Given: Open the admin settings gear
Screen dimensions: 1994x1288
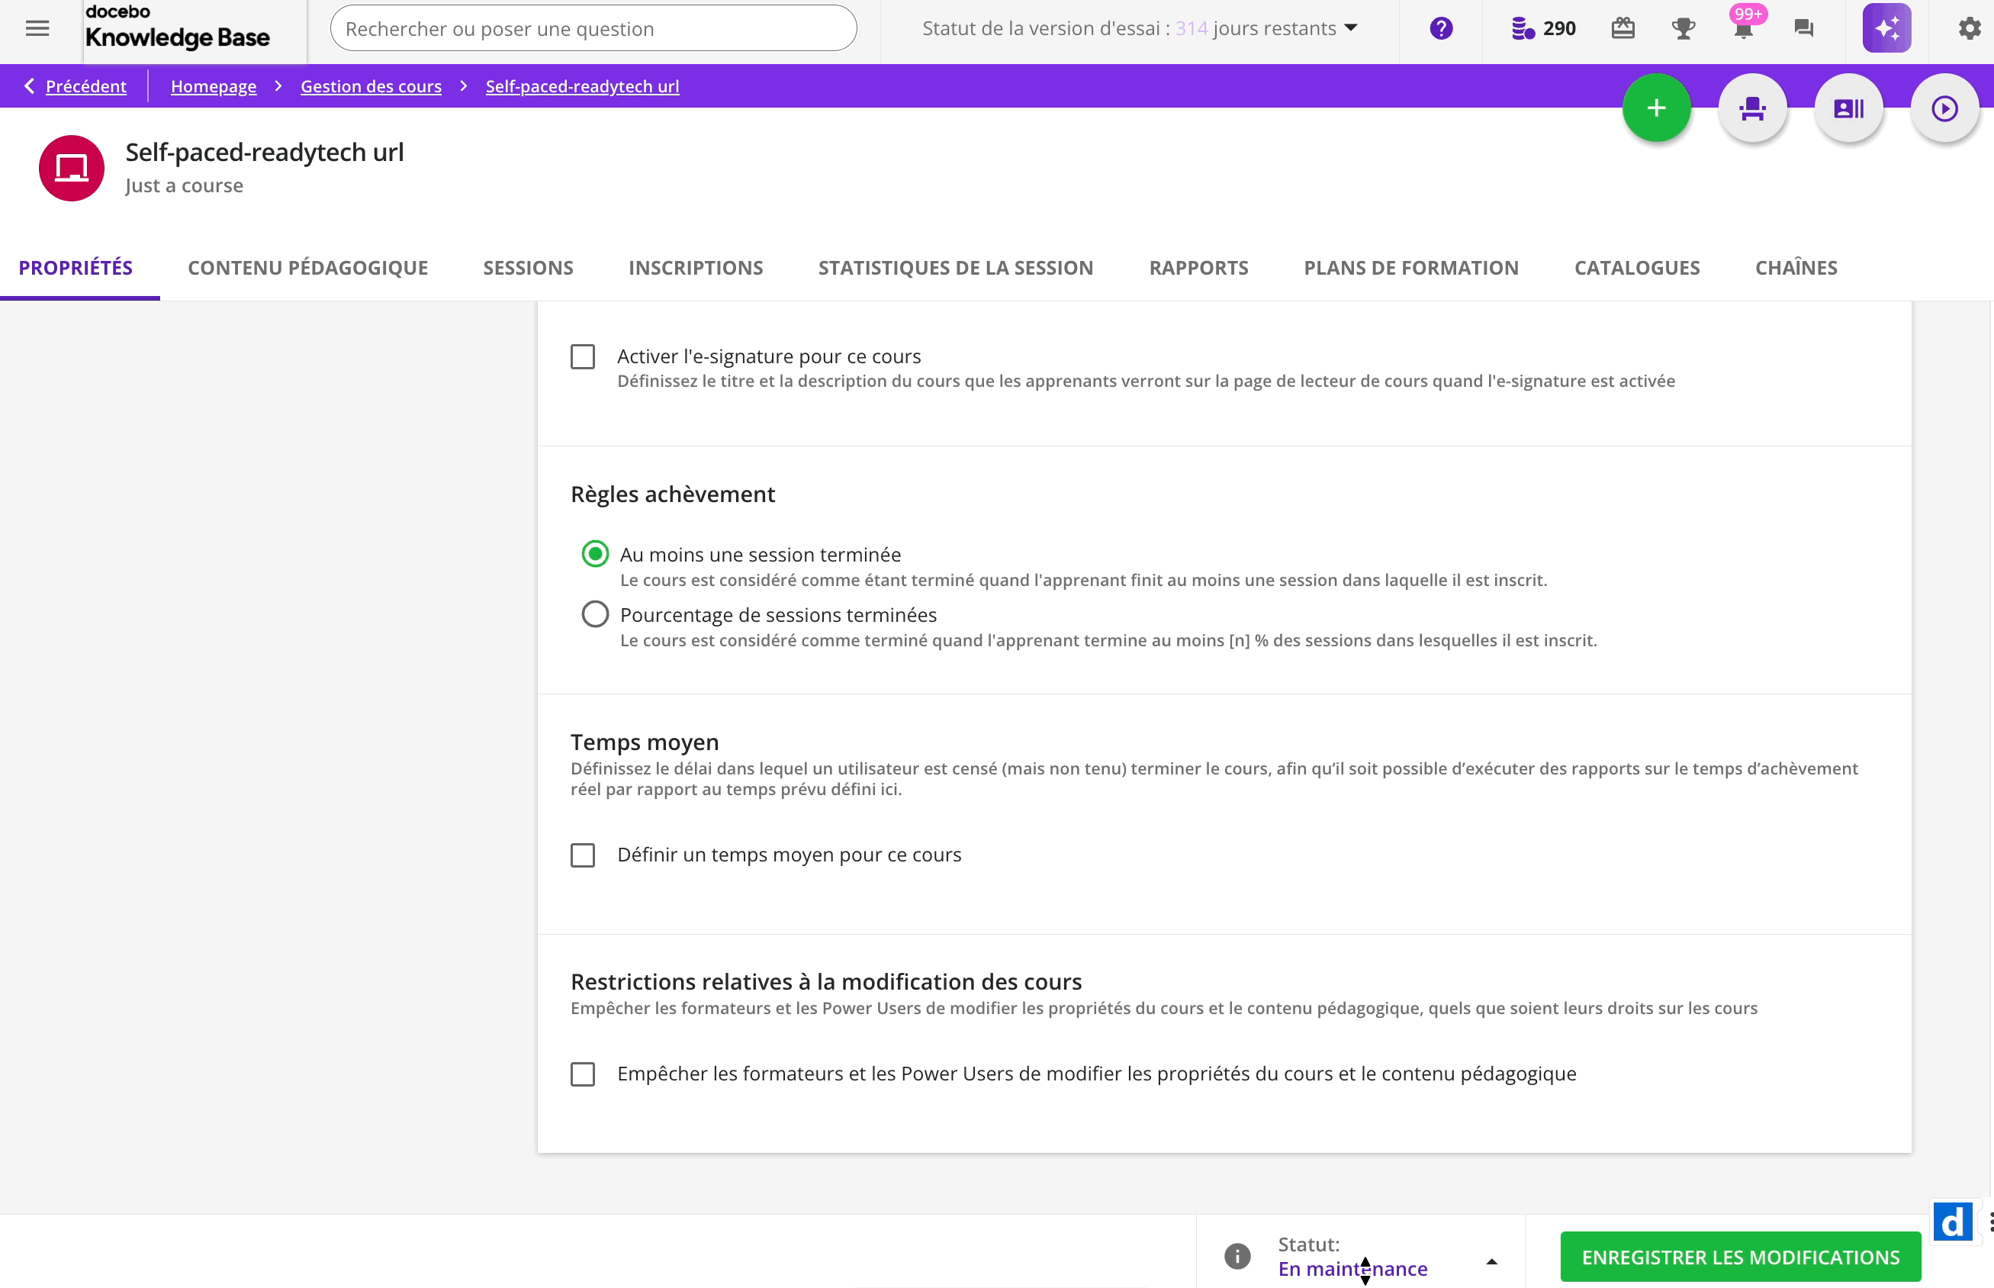Looking at the screenshot, I should click(x=1969, y=28).
